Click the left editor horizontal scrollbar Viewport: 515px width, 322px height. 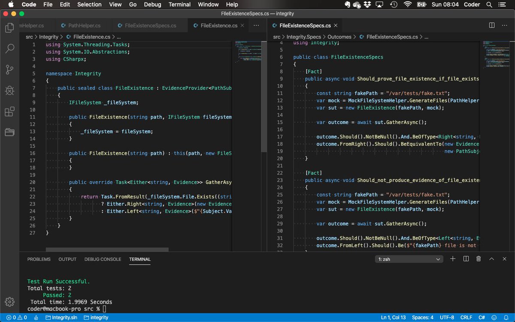pos(107,249)
